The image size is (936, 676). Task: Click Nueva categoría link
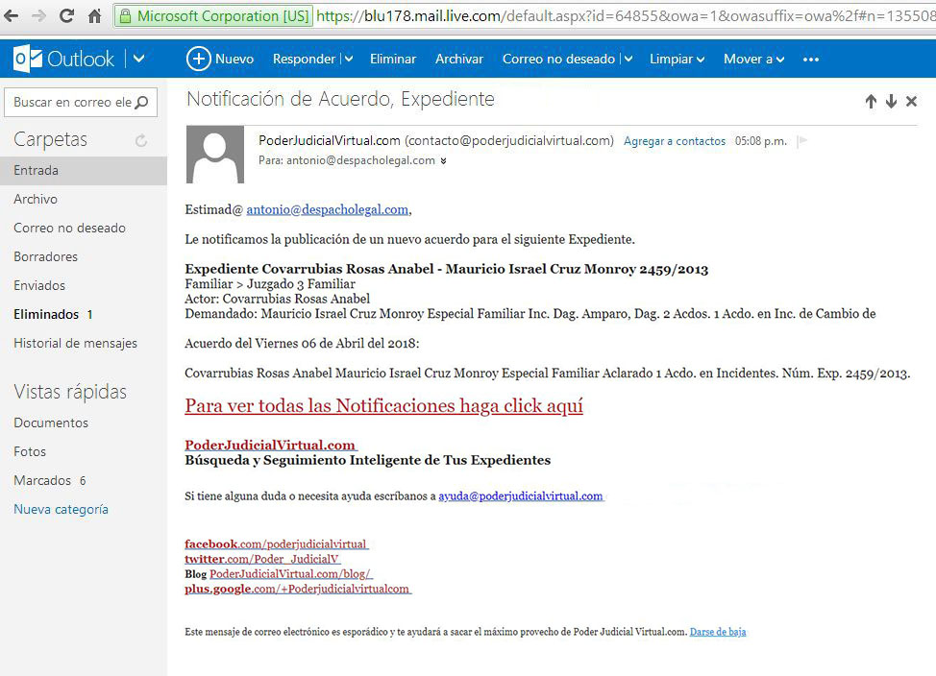[x=61, y=510]
